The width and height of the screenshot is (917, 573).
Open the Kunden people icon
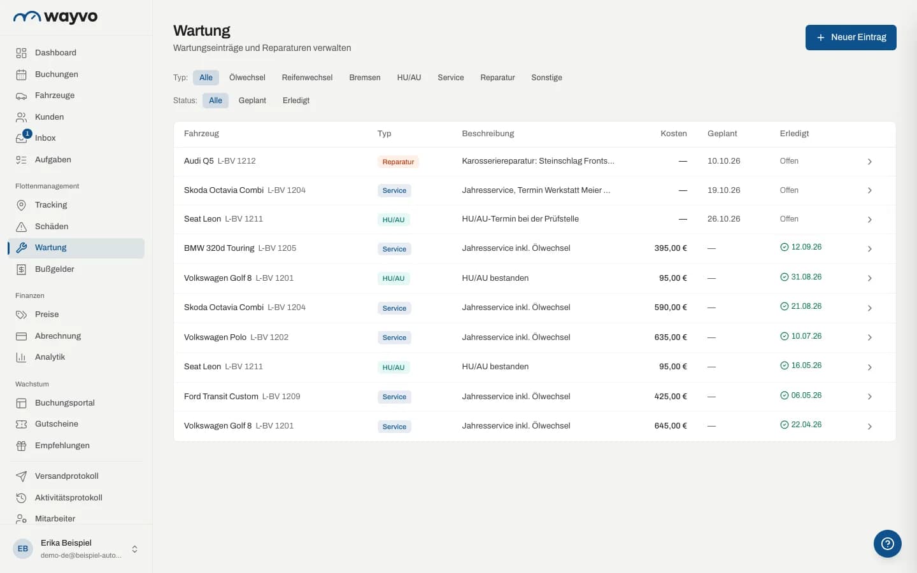[21, 117]
